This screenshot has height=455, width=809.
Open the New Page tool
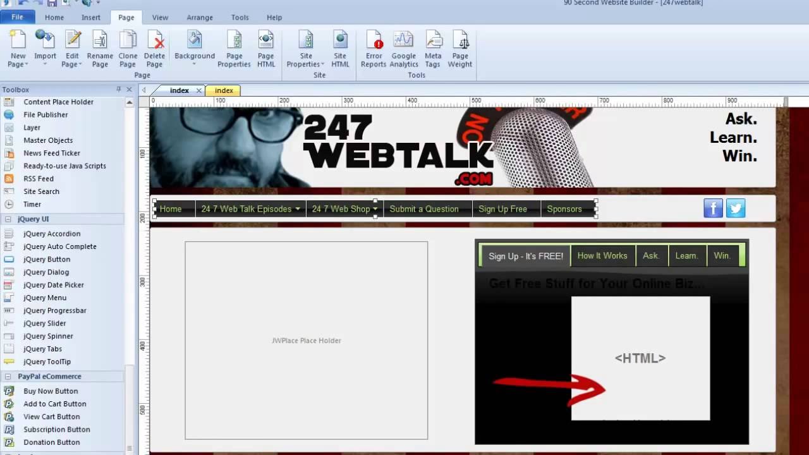tap(18, 49)
